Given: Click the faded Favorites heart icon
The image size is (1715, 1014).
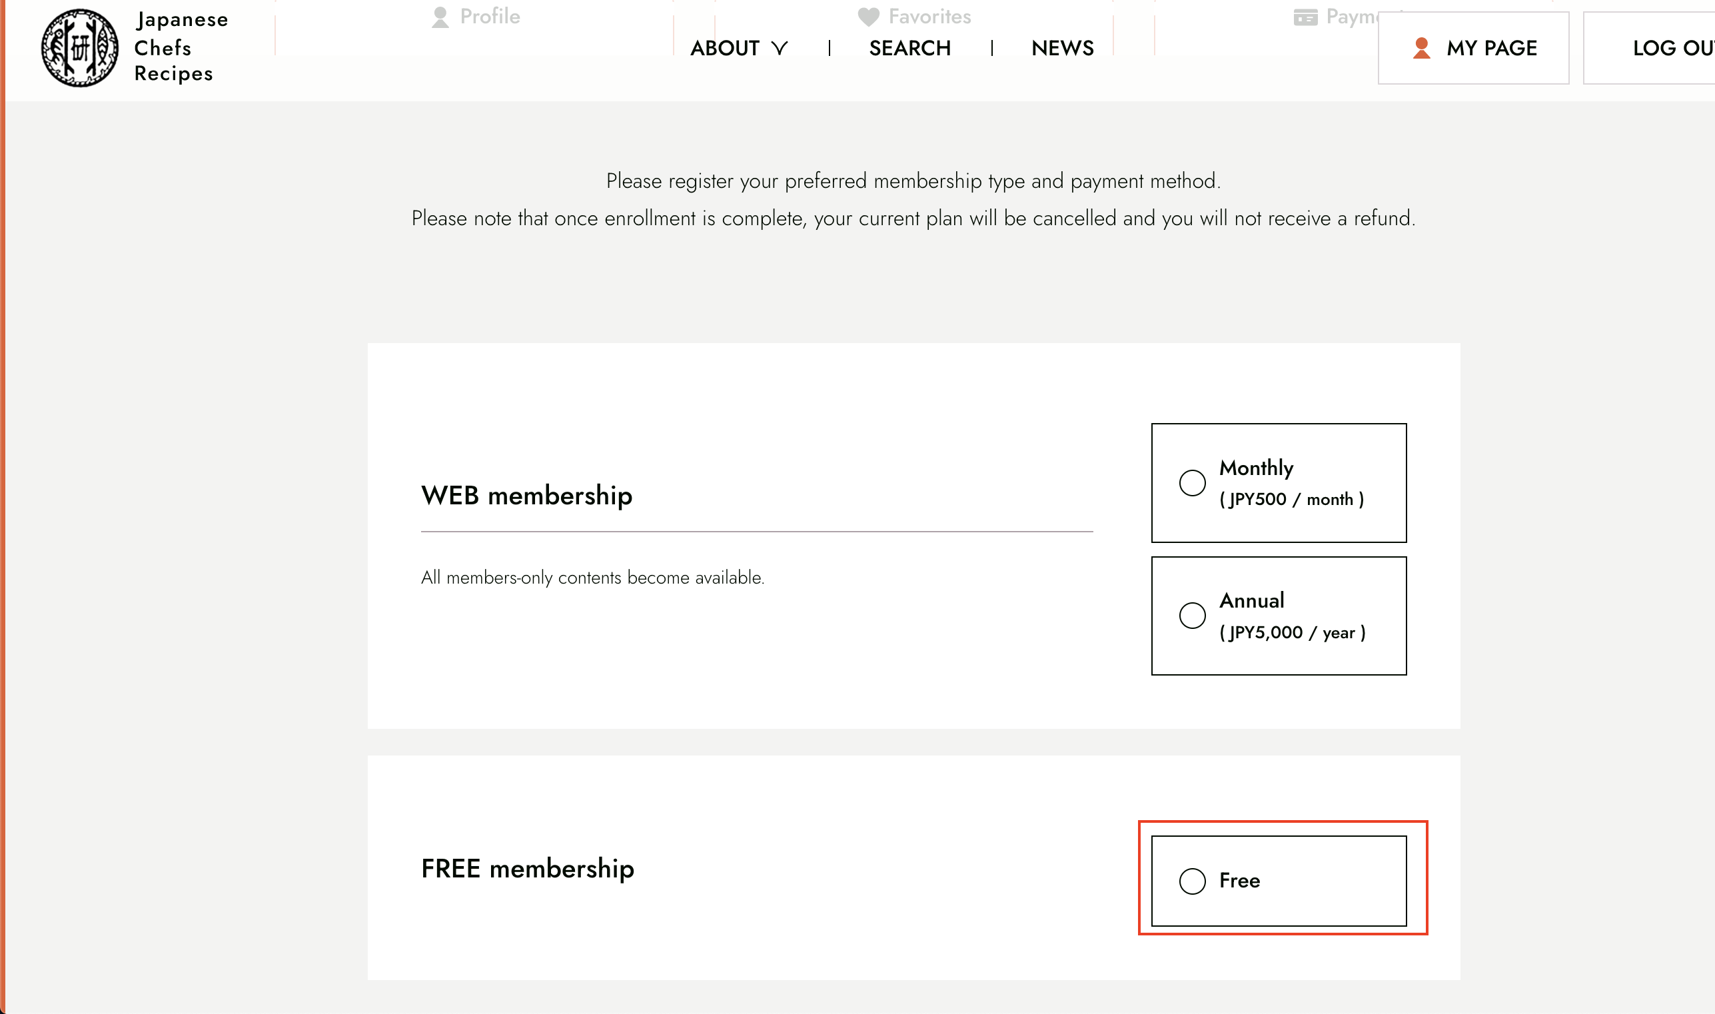Looking at the screenshot, I should pos(867,17).
